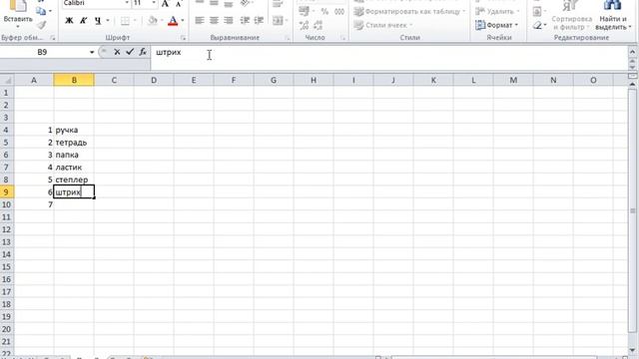This screenshot has width=639, height=359.
Task: Select the Format Painter brush icon
Action: pos(41,25)
